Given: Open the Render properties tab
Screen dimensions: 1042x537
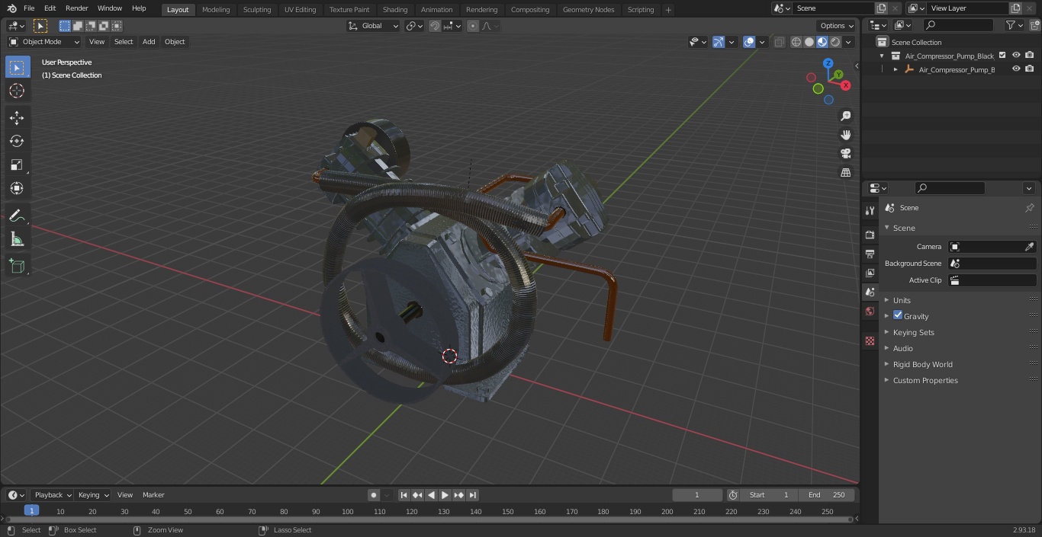Looking at the screenshot, I should point(870,235).
